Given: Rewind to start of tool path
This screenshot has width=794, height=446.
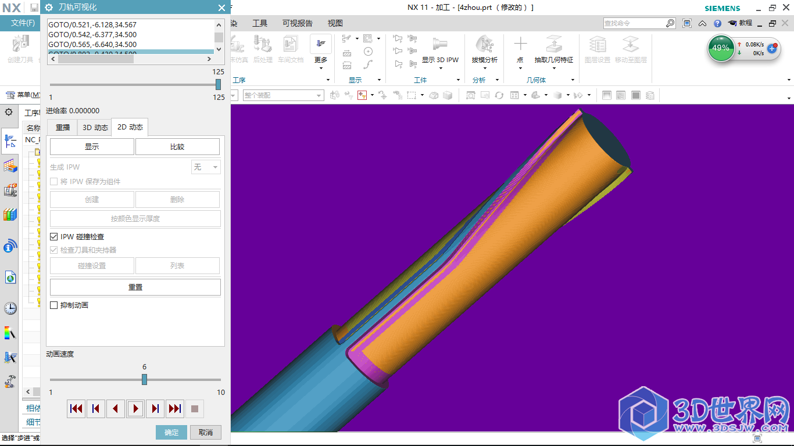Looking at the screenshot, I should [76, 409].
